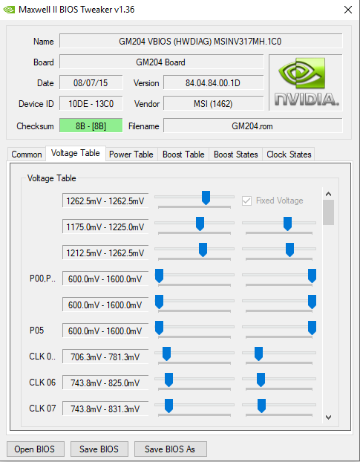
Task: Click the scroll down arrow in voltage table
Action: tap(328, 417)
